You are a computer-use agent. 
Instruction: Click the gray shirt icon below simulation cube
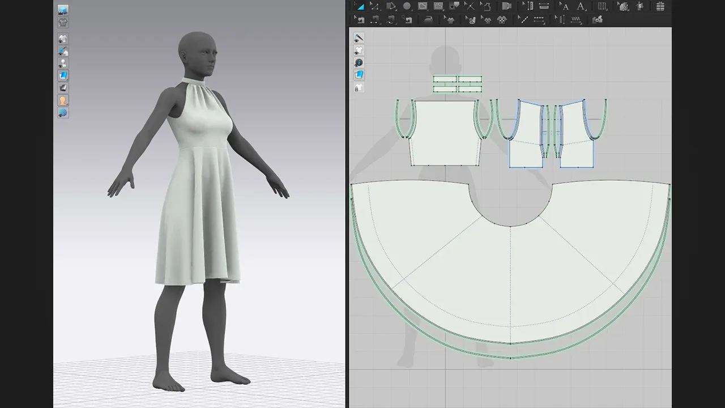(x=63, y=22)
